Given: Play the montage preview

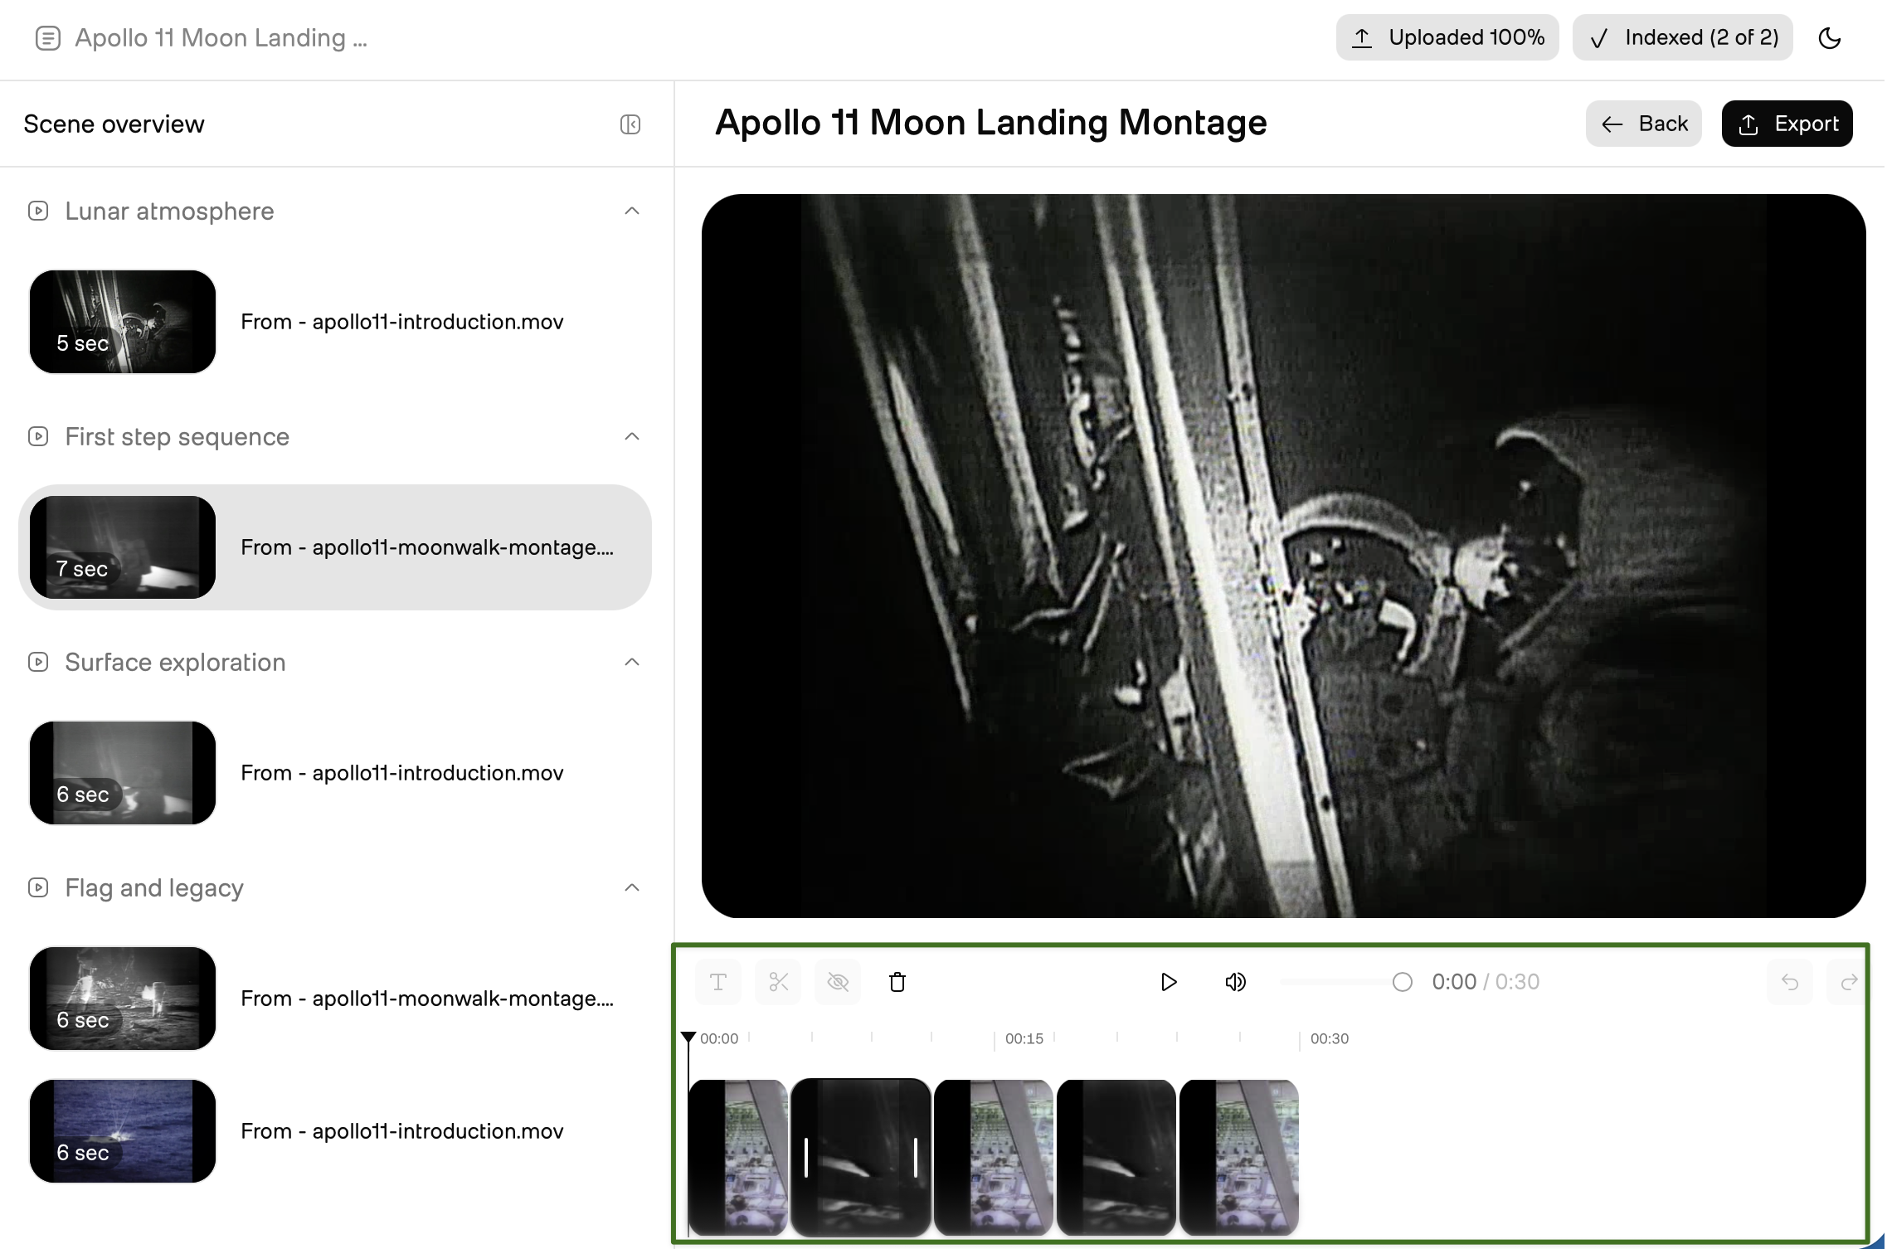Looking at the screenshot, I should [1168, 982].
